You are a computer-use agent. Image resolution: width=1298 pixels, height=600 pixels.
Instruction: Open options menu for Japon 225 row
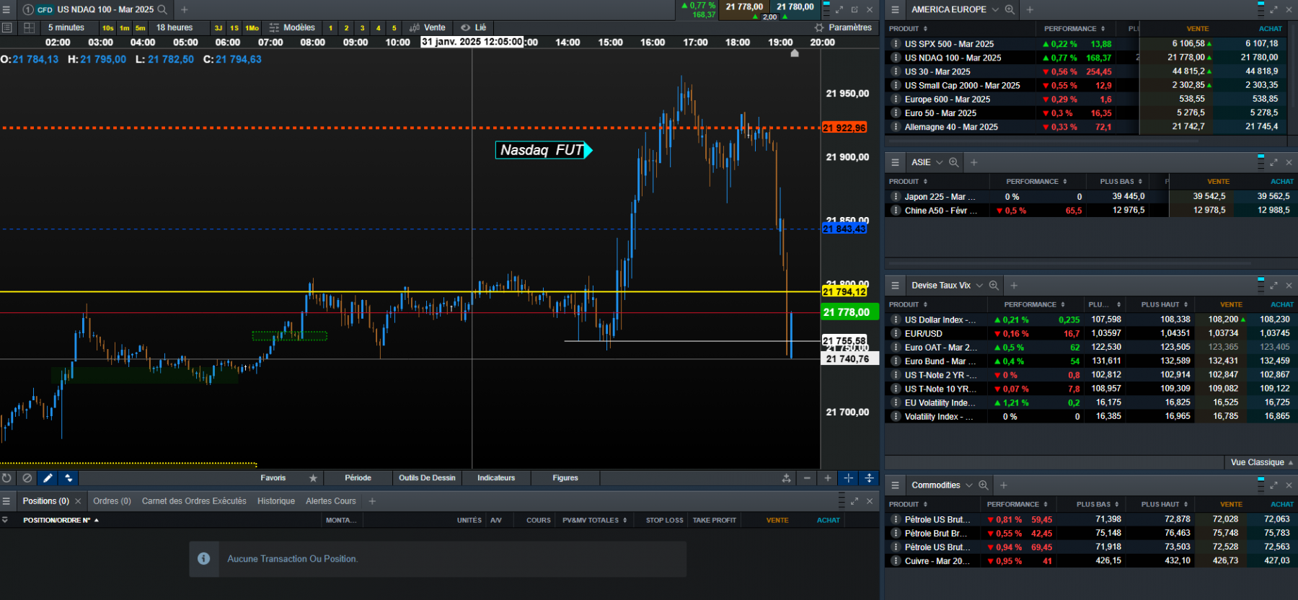pos(896,196)
